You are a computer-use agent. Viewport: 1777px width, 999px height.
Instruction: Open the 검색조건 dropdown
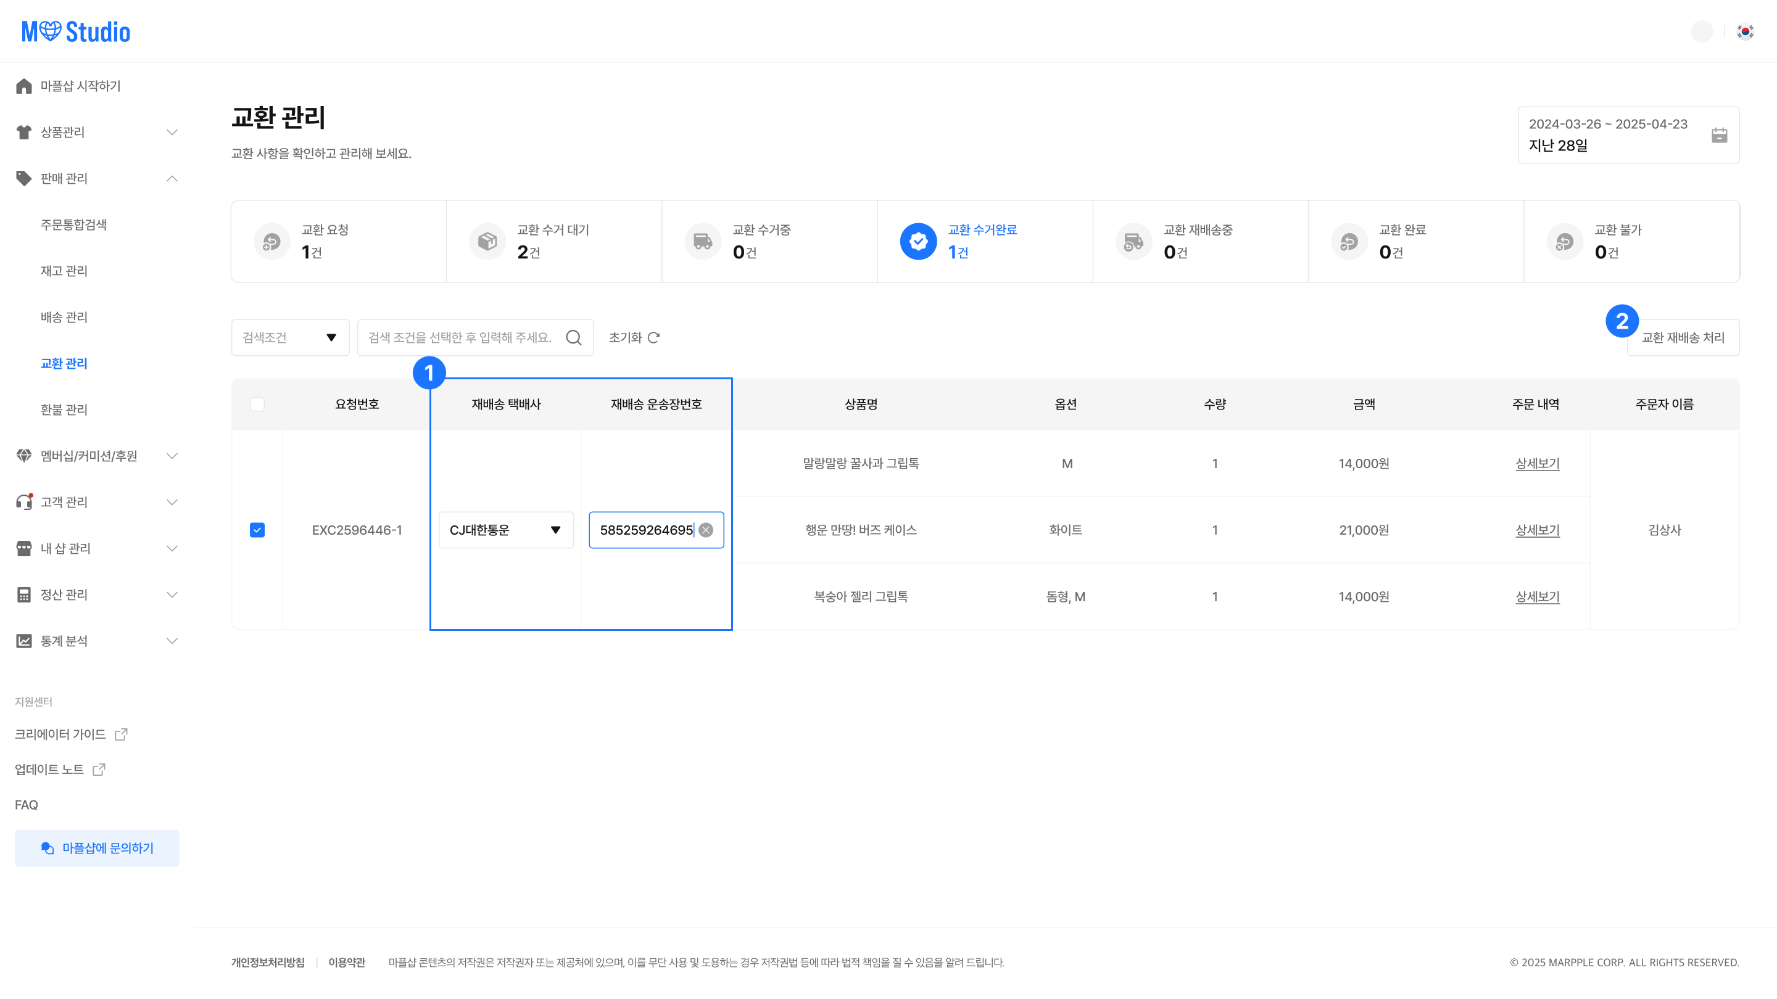click(x=290, y=337)
